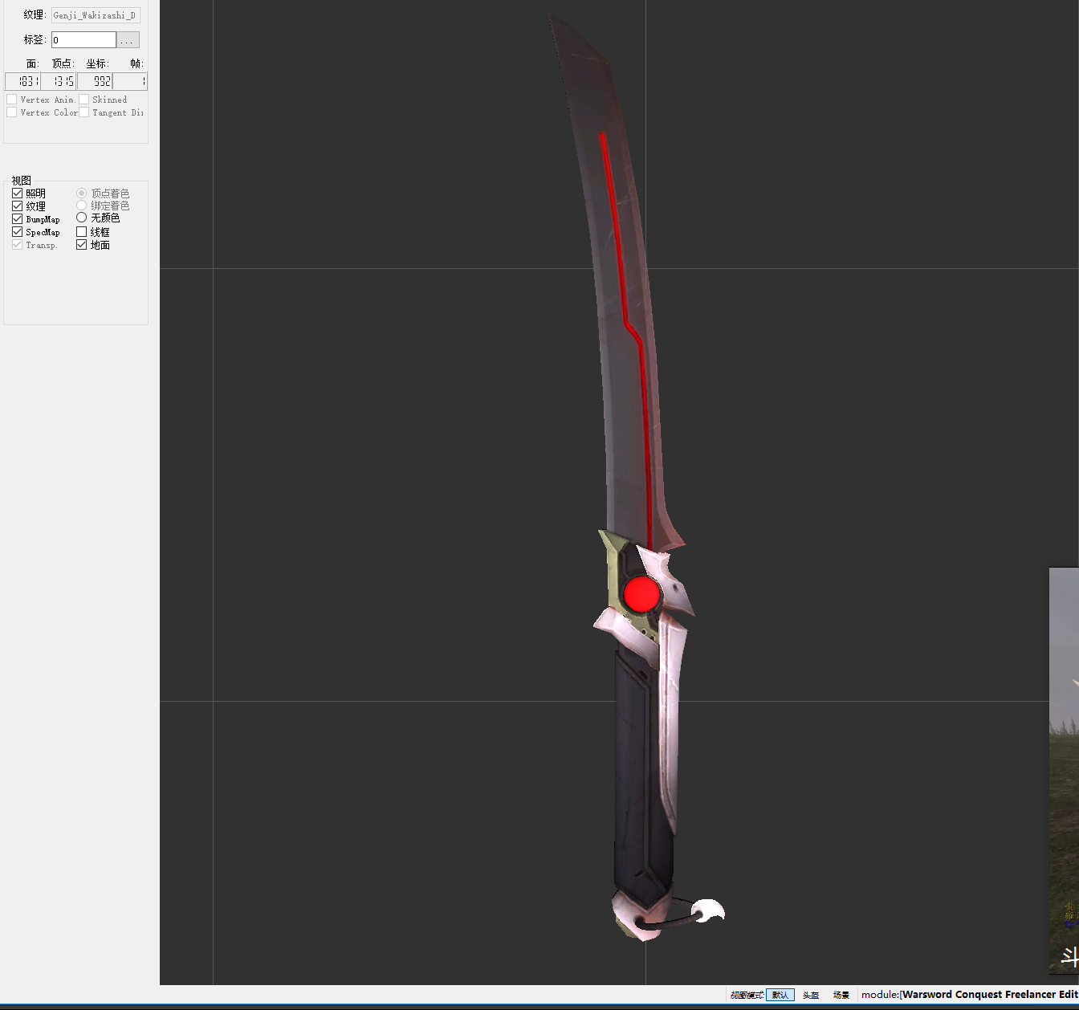Toggle the 照明 lighting checkbox

pyautogui.click(x=17, y=193)
